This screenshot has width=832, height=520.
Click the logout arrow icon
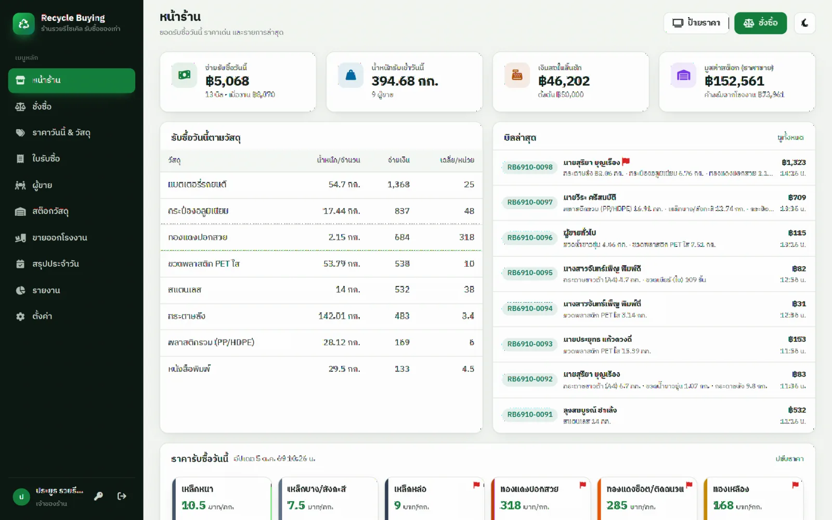(122, 496)
